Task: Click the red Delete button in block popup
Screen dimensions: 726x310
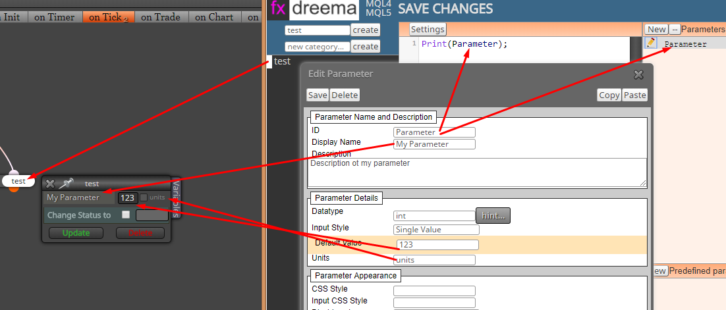Action: 140,233
